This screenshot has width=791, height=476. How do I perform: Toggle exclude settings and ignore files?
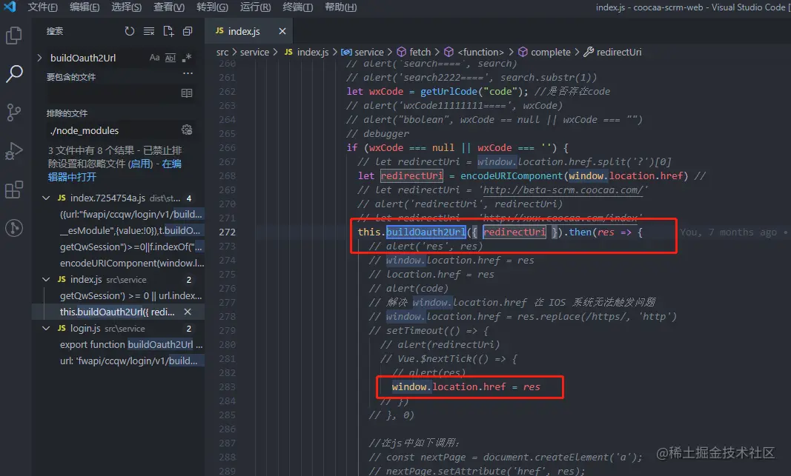click(187, 130)
